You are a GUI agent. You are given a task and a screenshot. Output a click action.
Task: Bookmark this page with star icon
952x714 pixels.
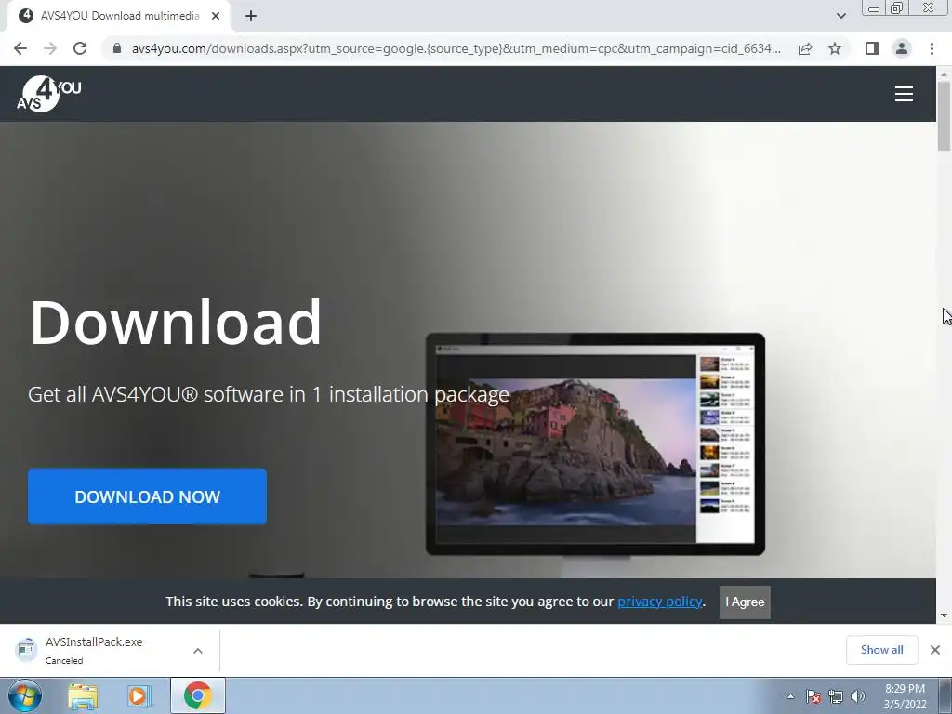835,48
